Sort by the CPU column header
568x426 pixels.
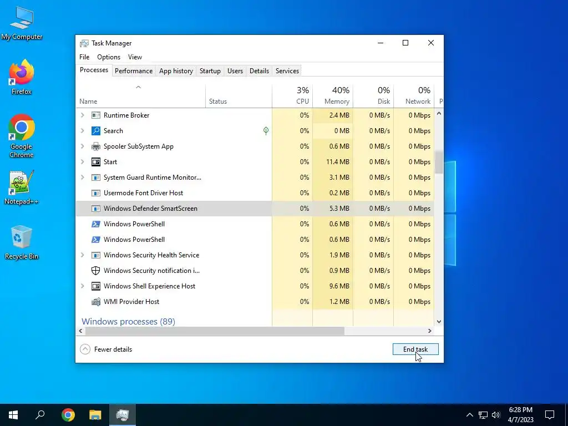click(292, 96)
